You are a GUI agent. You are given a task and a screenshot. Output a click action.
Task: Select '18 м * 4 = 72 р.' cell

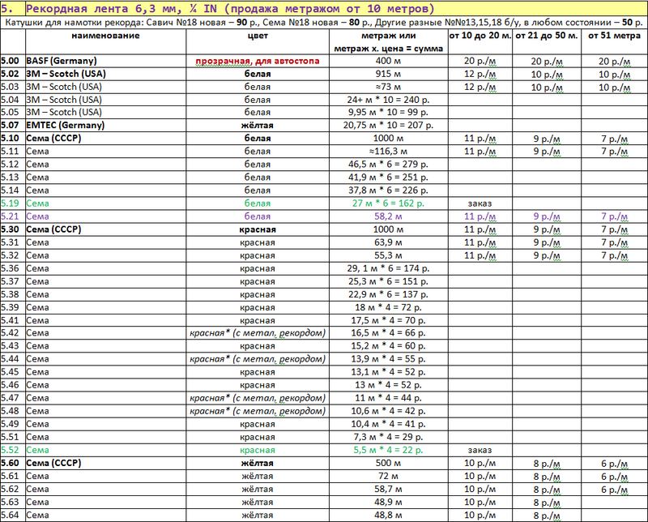pyautogui.click(x=389, y=307)
